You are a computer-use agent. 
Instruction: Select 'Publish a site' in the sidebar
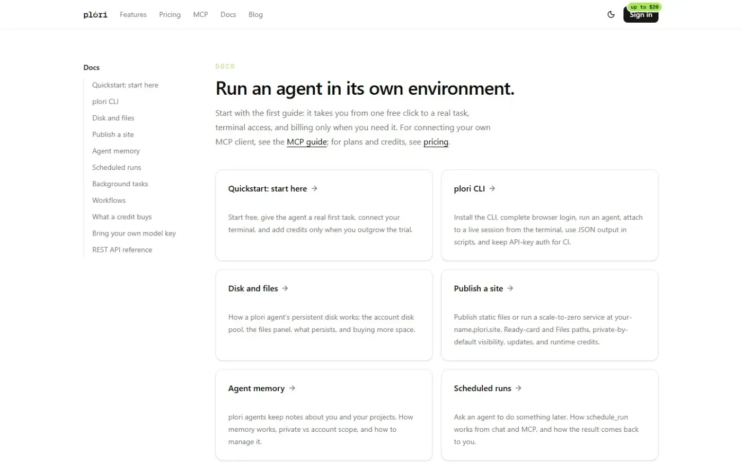point(113,134)
